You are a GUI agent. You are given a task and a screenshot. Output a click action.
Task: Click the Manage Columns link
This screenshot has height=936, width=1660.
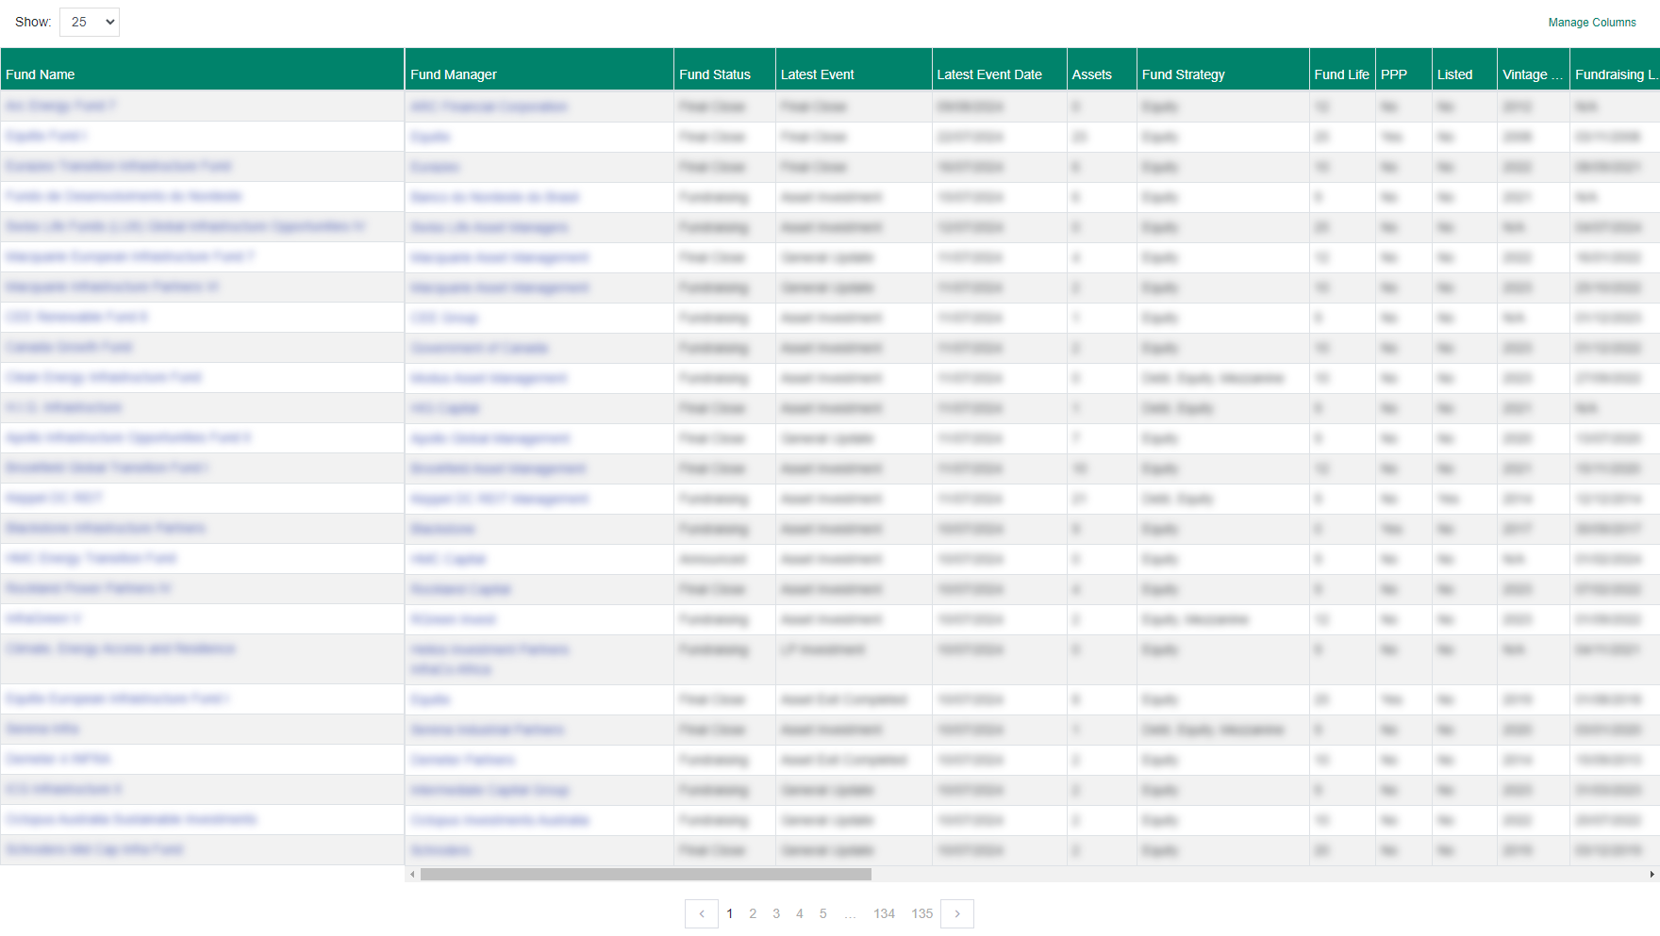(1591, 23)
